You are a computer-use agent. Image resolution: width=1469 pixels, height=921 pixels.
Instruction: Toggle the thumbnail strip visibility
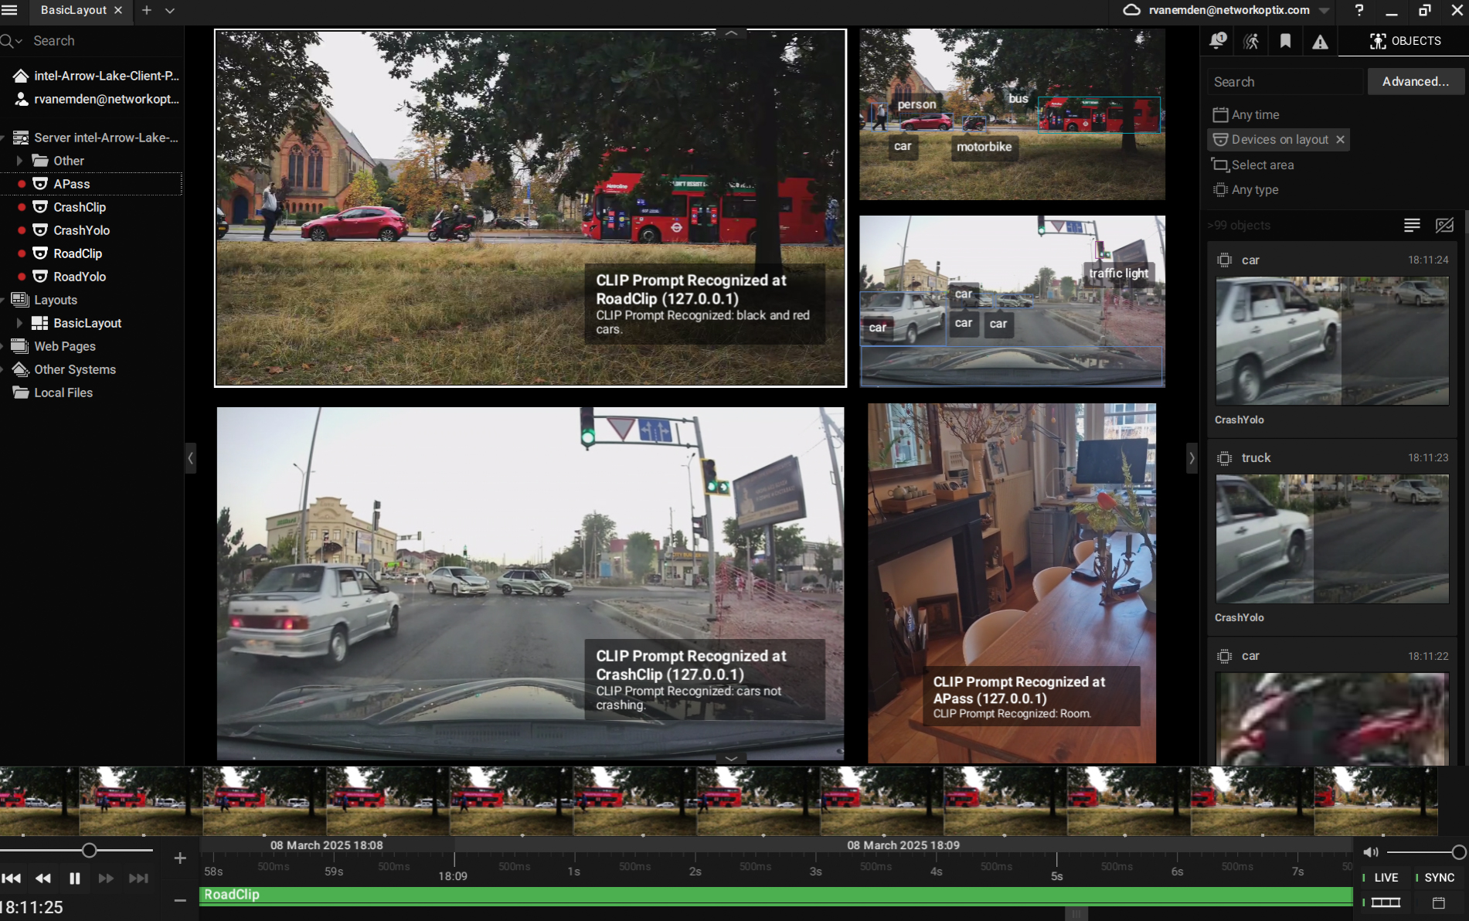pyautogui.click(x=1384, y=902)
